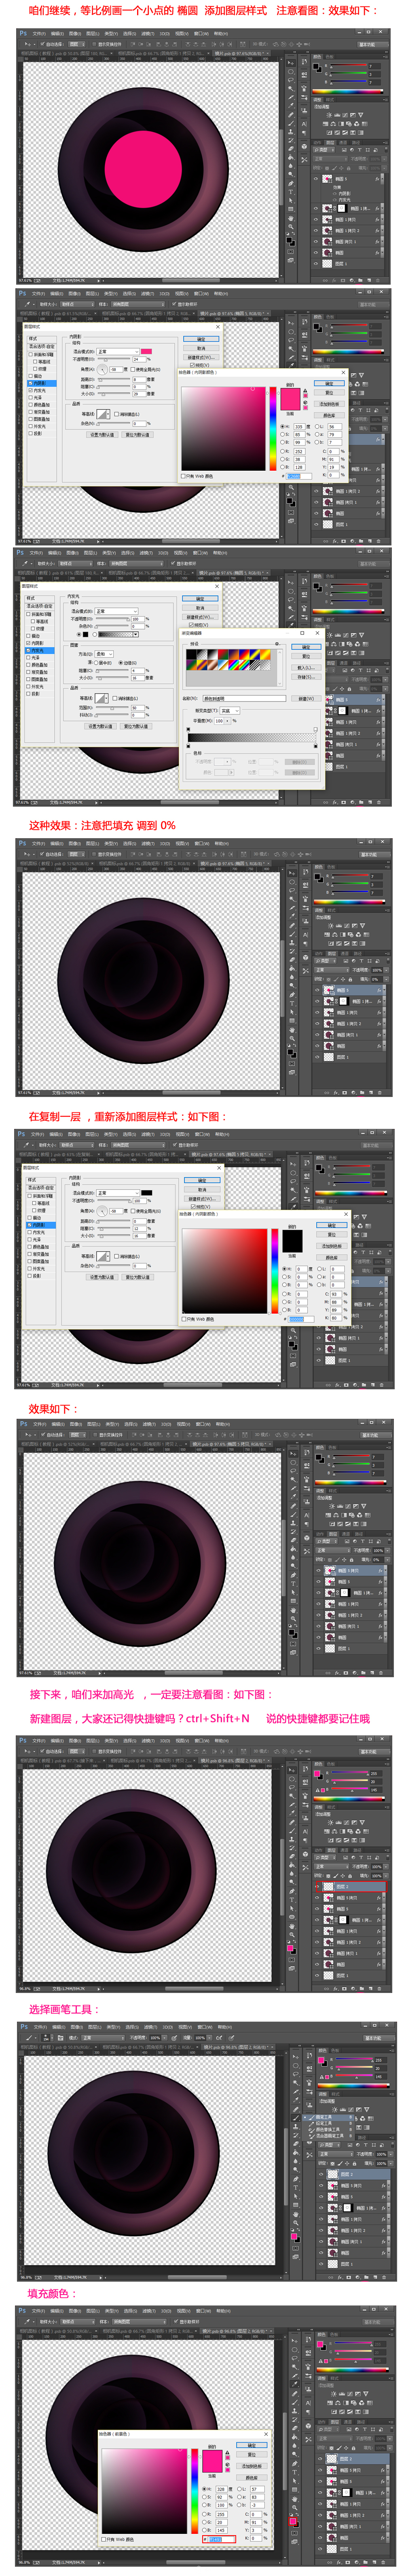
Task: Open 文件 menu in the first screenshot
Action: pos(39,34)
